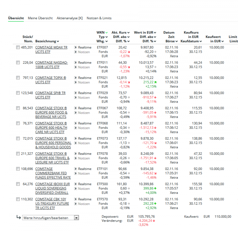This screenshot has height=231, width=238.
Task: Check the COMSTAGE CBK 10Y US-Treasury row box
Action: [x=18, y=199]
